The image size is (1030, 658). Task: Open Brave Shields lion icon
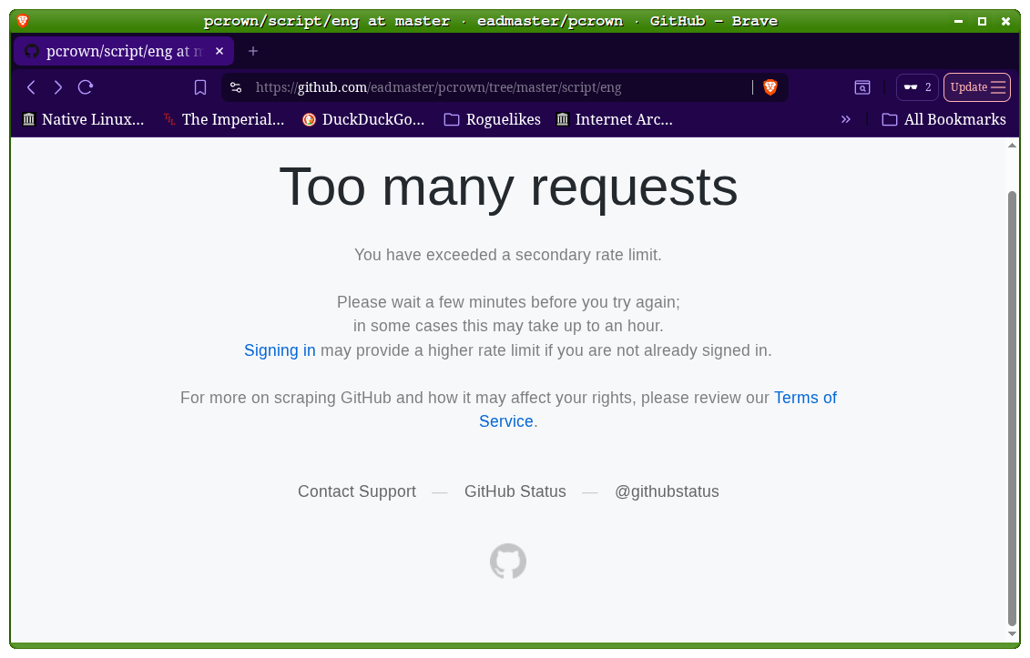point(770,86)
